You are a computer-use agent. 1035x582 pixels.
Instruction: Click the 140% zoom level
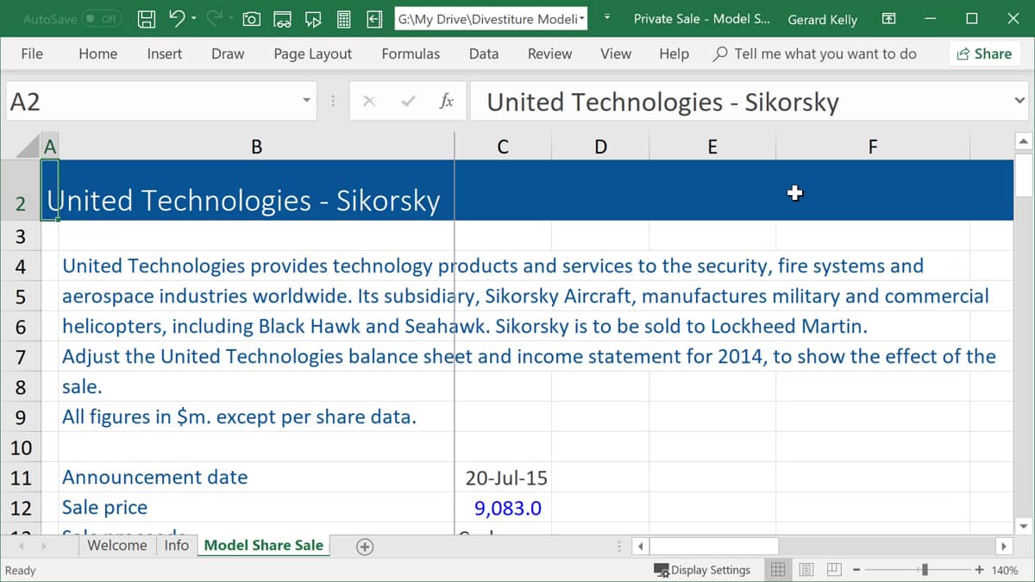[x=1005, y=570]
